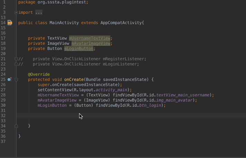Click mAvatarImageView assignment on line 29
246x158 pixels.
pos(57,100)
